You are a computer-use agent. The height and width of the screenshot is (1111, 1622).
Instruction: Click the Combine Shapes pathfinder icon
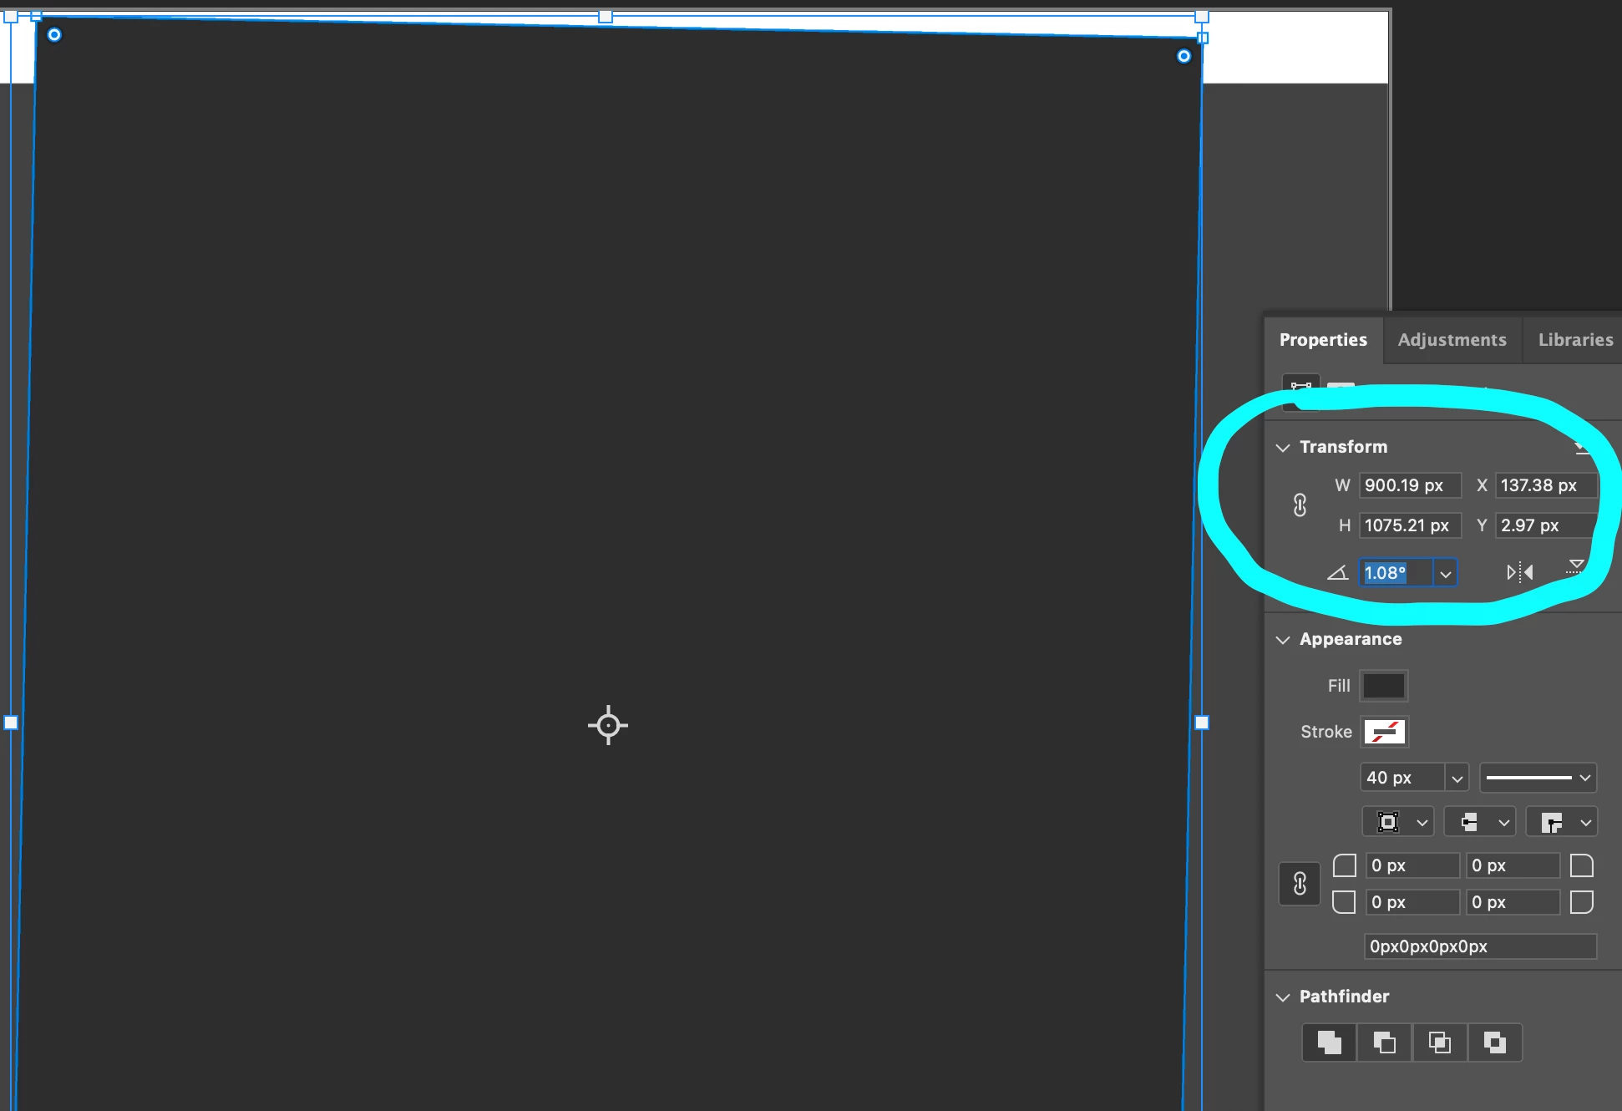[1329, 1043]
